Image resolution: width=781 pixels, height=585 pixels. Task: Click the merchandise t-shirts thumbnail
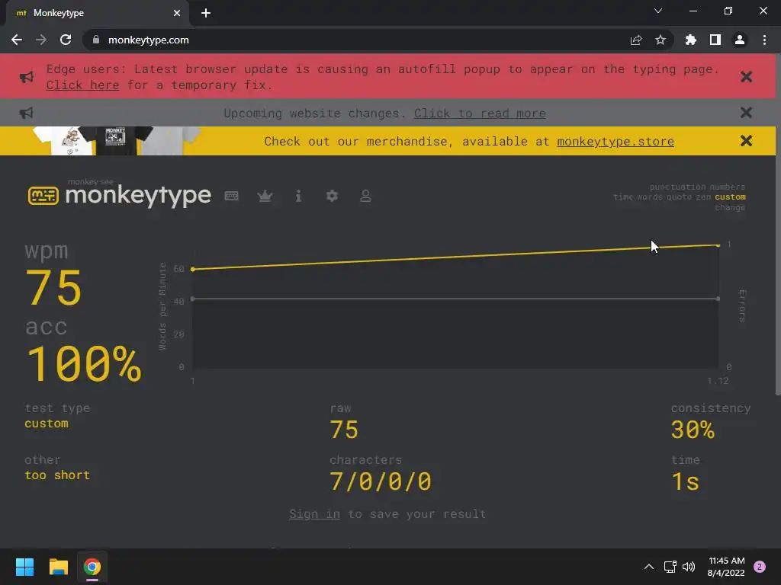pos(116,141)
